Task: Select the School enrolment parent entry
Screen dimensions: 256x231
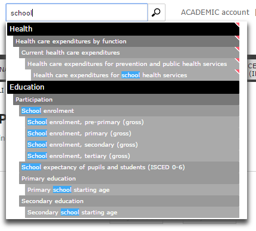Action: pos(129,111)
